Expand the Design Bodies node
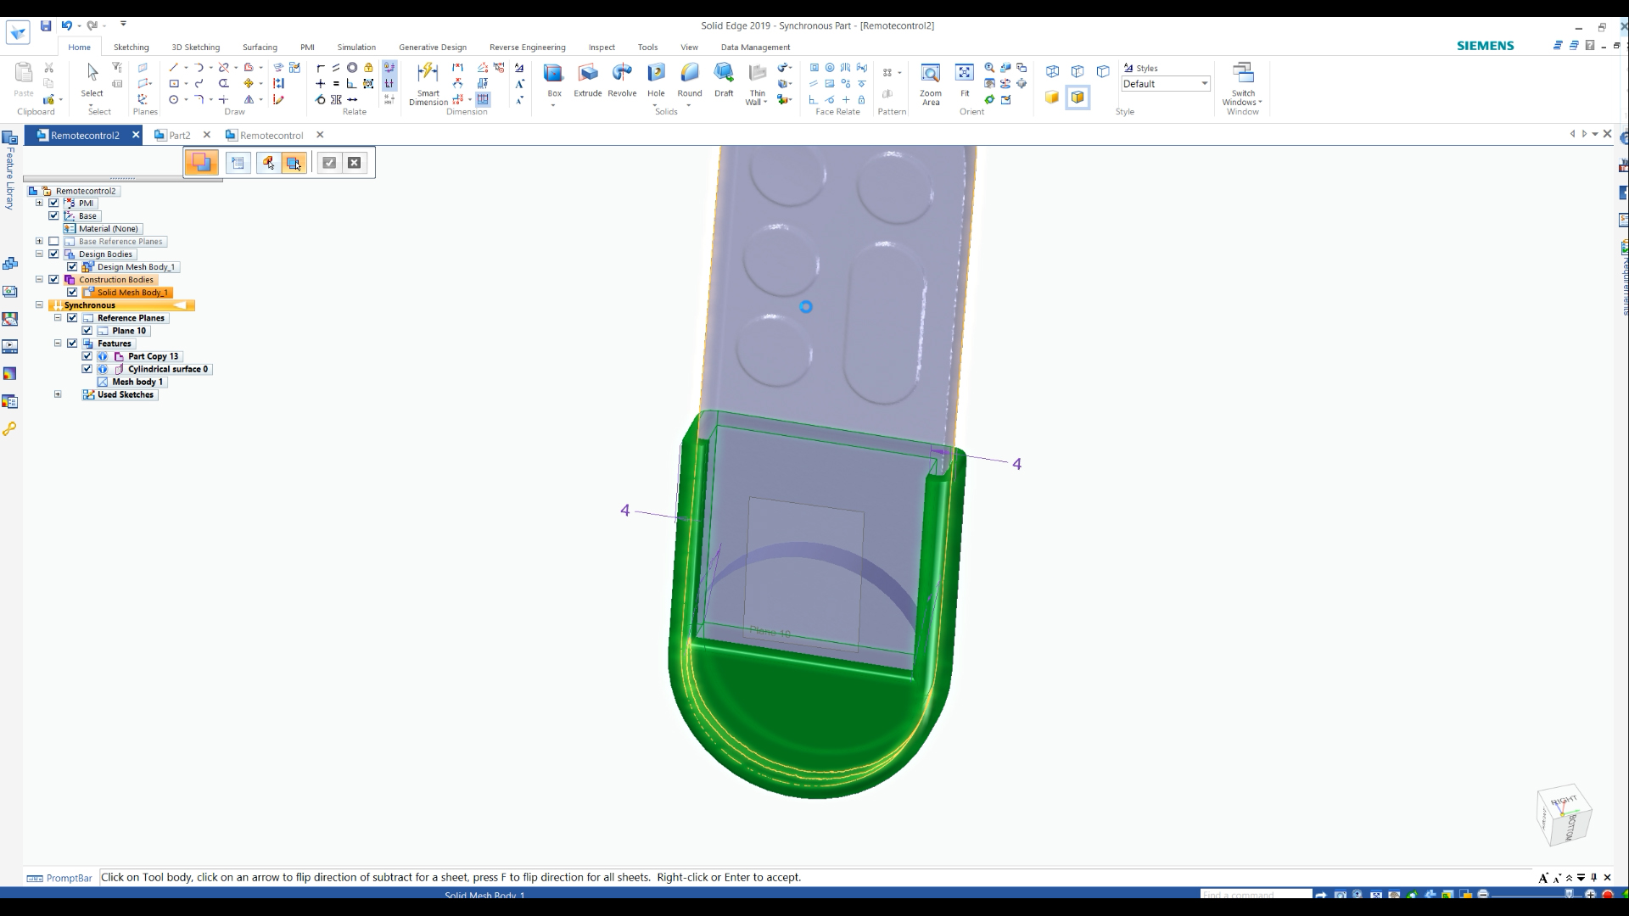Image resolution: width=1629 pixels, height=916 pixels. tap(39, 254)
